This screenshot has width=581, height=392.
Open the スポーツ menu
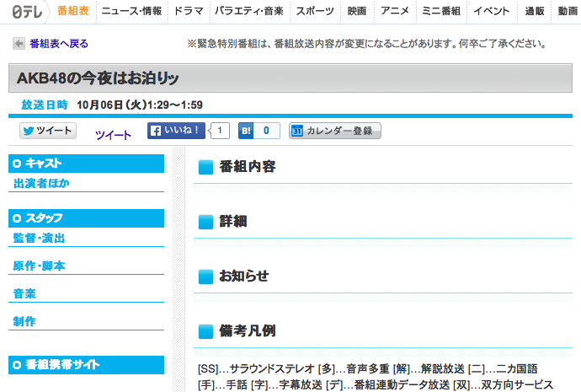[315, 11]
